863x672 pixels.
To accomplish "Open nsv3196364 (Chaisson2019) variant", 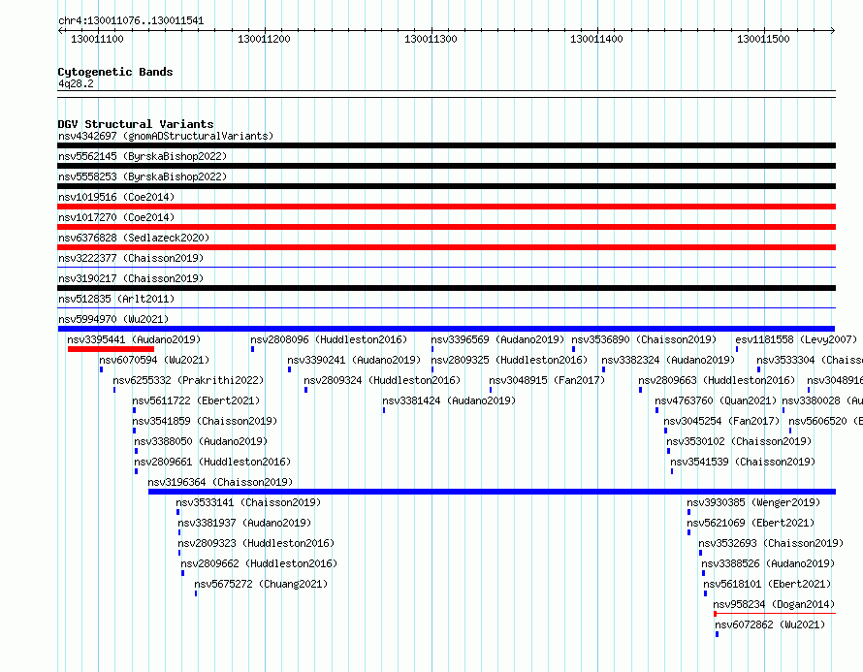I will (x=220, y=482).
